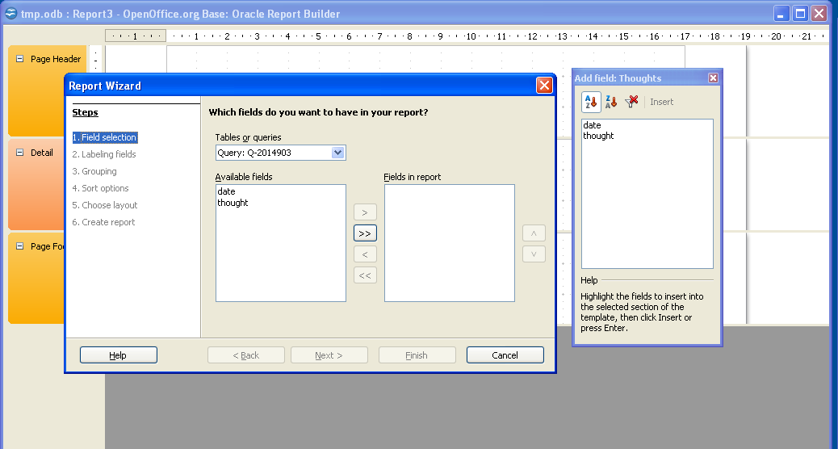Select the Field selection step
The image size is (838, 449).
[105, 137]
